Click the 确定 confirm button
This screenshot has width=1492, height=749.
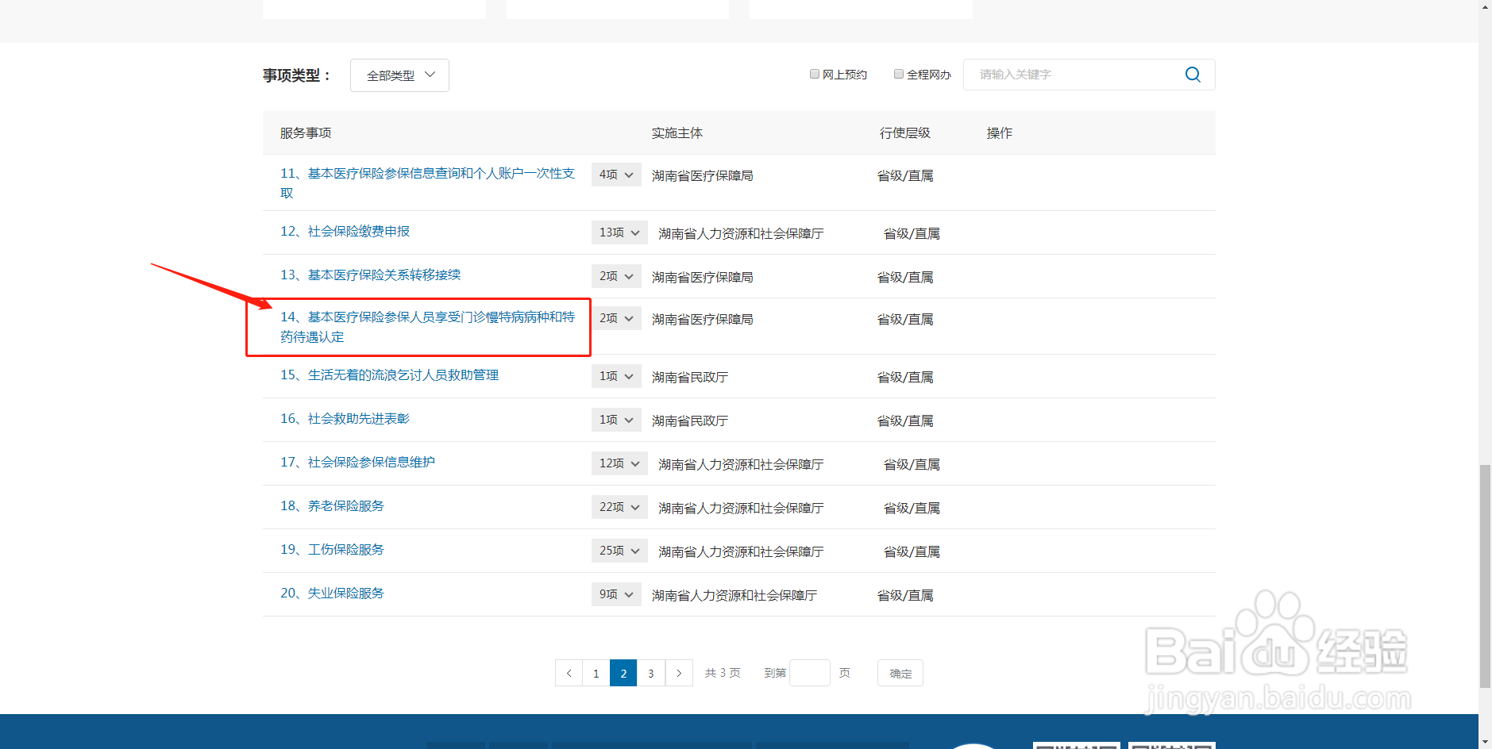point(899,672)
